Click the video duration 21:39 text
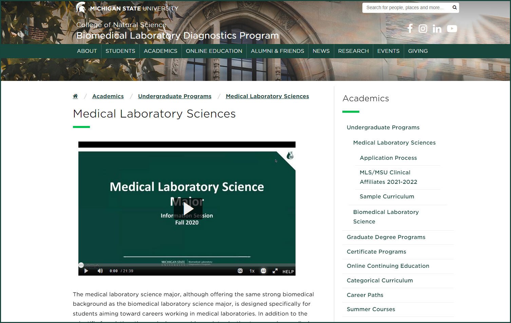Image resolution: width=511 pixels, height=323 pixels. (128, 271)
